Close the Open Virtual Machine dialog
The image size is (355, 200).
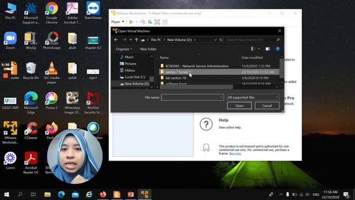pos(280,31)
